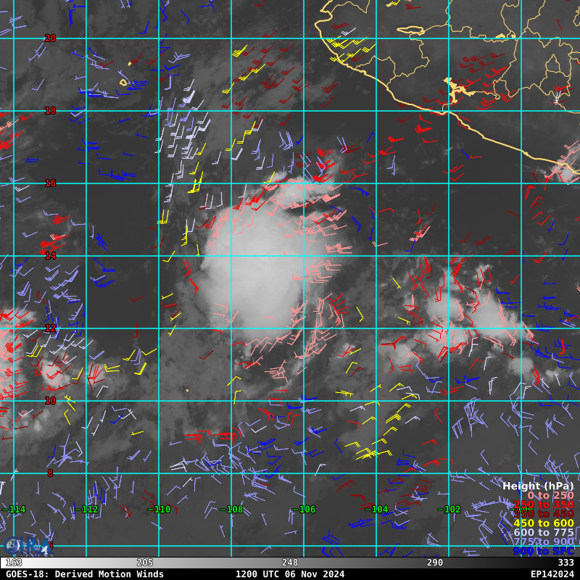Screen dimensions: 580x580
Task: Click the blue legend entry 900 to SFC
Action: coord(544,551)
